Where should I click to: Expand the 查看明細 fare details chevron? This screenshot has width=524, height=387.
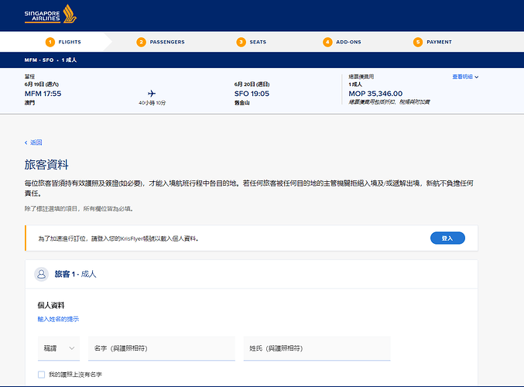[477, 77]
